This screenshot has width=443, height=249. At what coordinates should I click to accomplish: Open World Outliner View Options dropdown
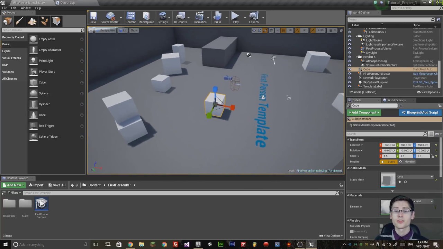428,92
